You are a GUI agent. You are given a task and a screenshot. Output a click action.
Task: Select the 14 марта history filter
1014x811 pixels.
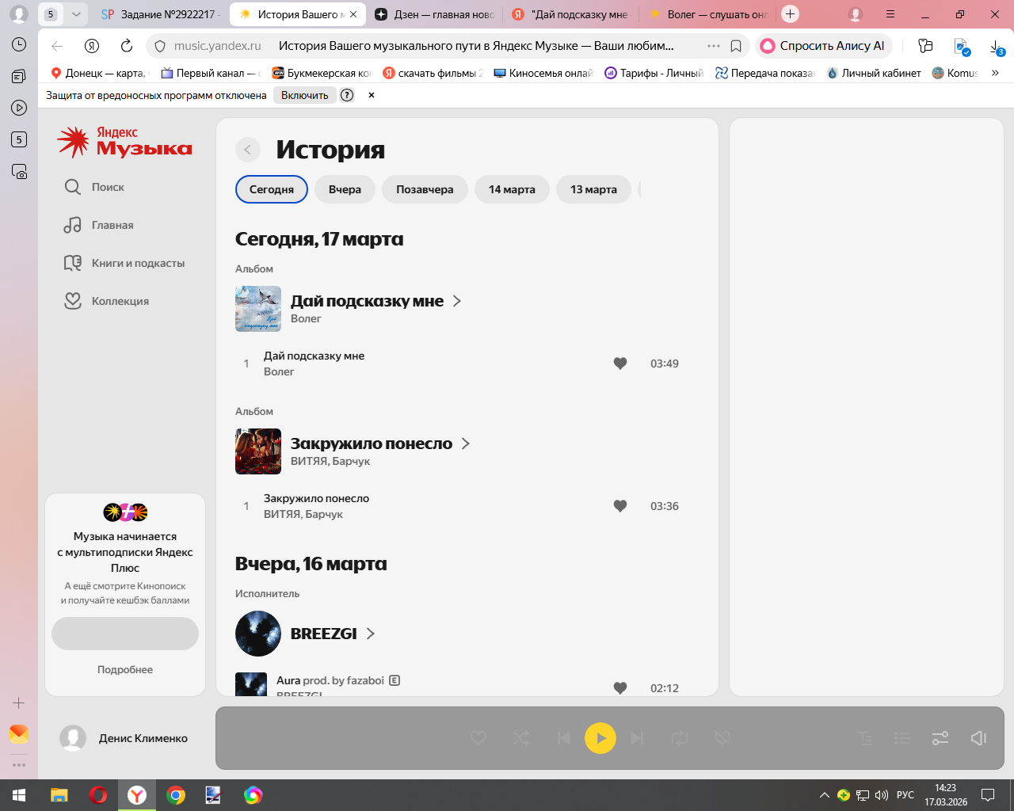pyautogui.click(x=512, y=189)
